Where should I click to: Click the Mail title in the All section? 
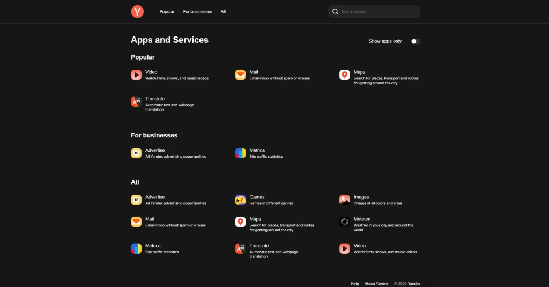tap(150, 219)
